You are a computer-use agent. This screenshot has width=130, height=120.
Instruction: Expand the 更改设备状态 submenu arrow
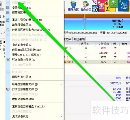click(x=61, y=116)
